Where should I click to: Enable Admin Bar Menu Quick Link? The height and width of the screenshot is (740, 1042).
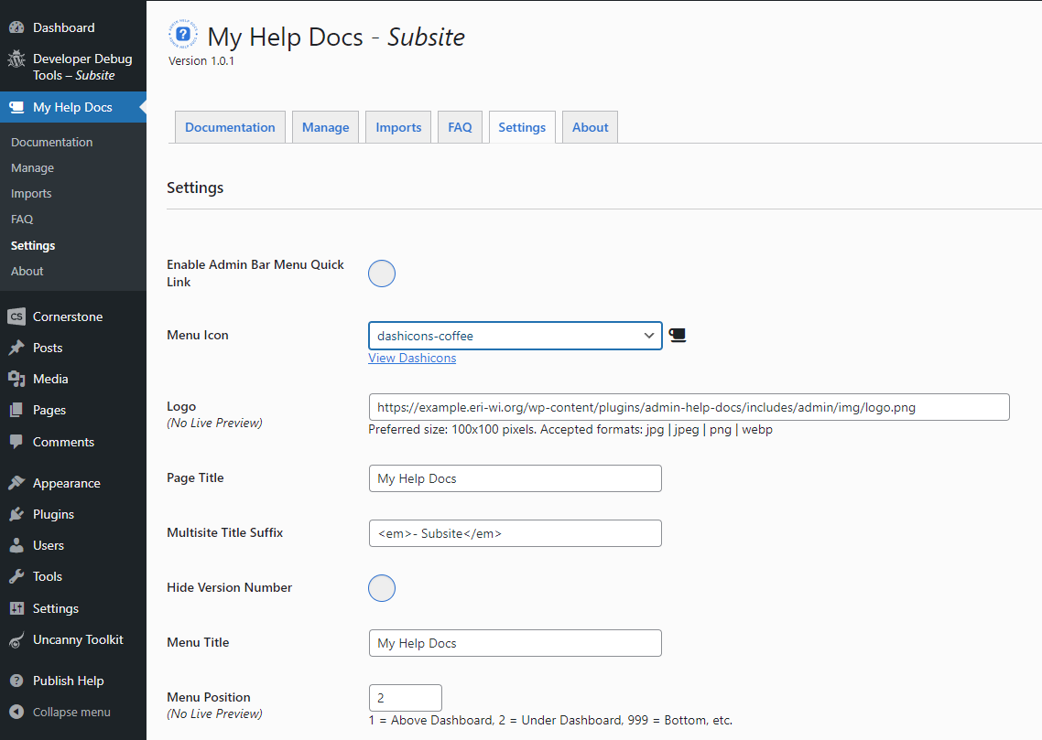pyautogui.click(x=382, y=273)
